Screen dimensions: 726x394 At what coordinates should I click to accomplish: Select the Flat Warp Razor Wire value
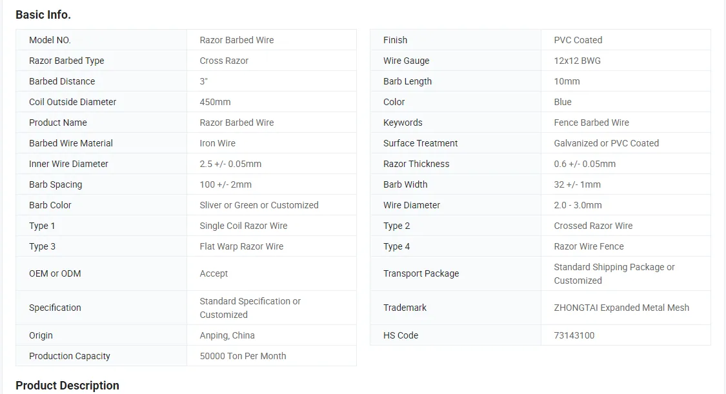(x=241, y=246)
